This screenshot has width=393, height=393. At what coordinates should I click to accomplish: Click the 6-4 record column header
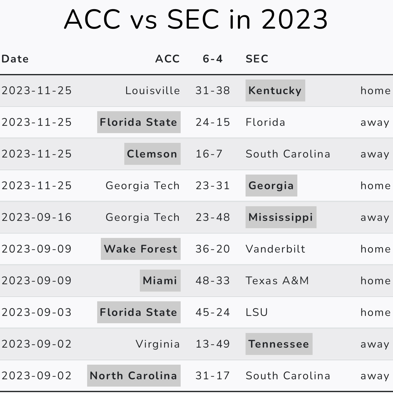point(213,59)
